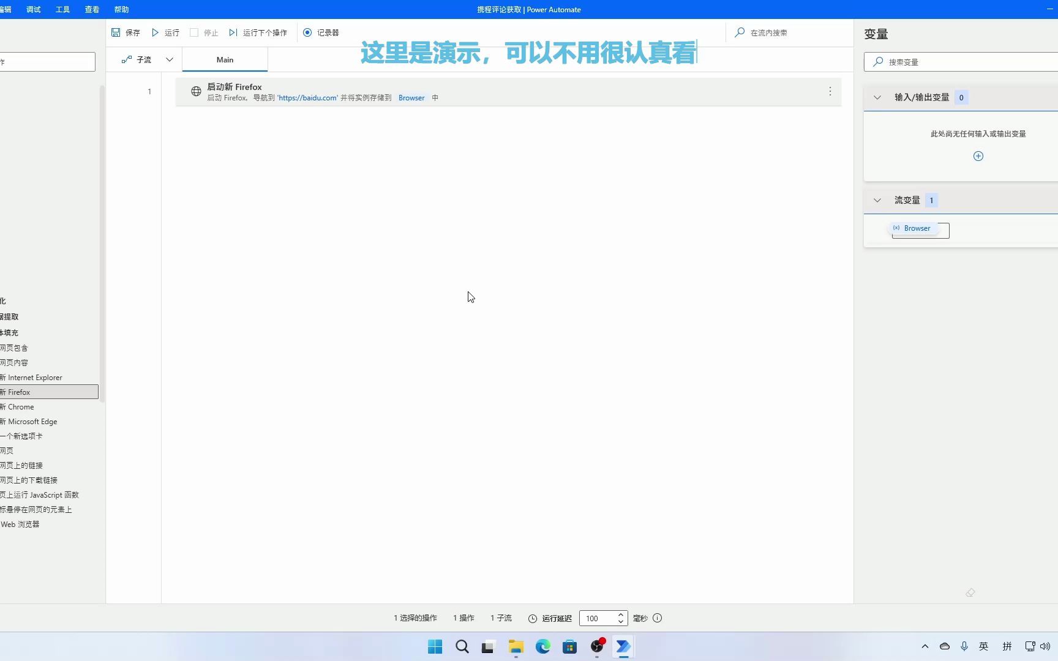Open the 记录器 (Recorder)
Viewport: 1058px width, 661px height.
308,32
